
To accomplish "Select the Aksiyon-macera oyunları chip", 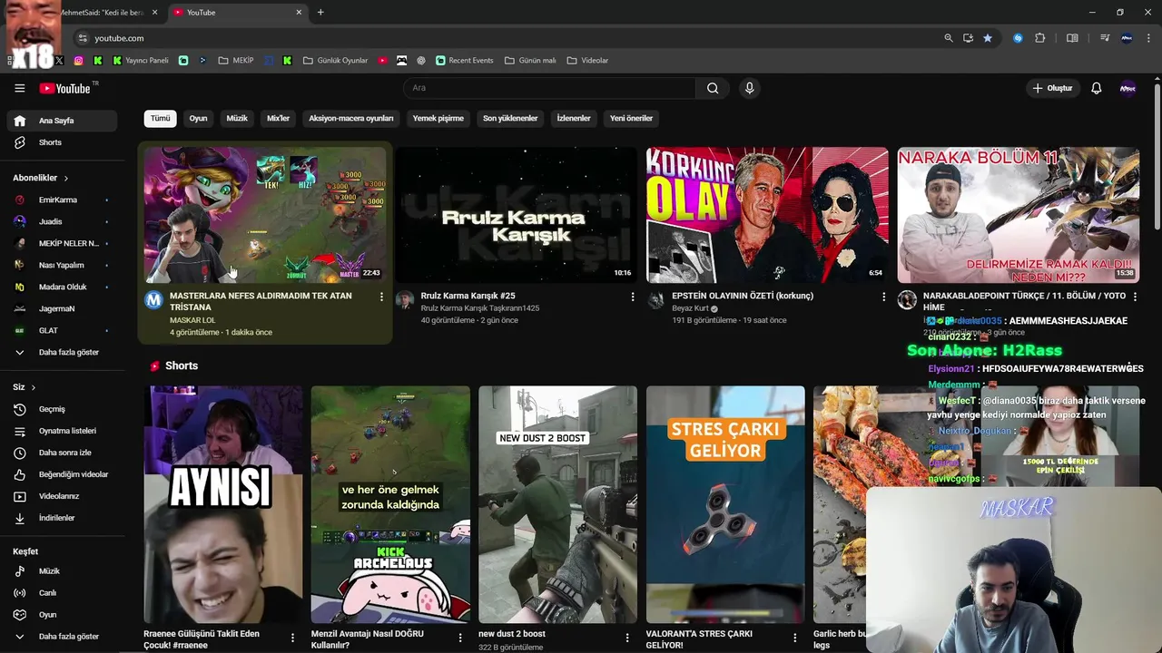I will (x=351, y=118).
